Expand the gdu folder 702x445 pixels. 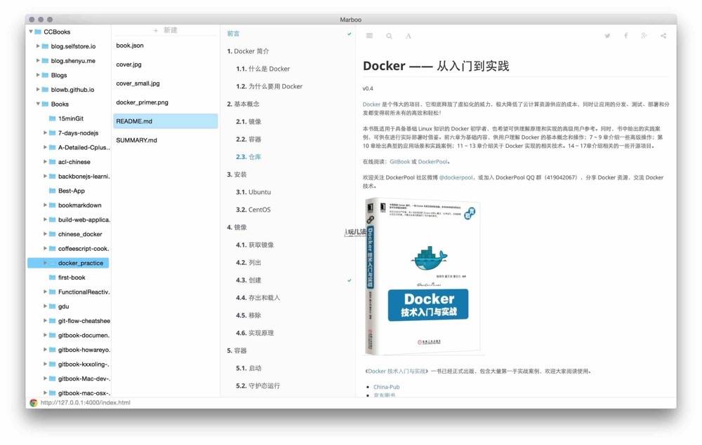pyautogui.click(x=45, y=306)
